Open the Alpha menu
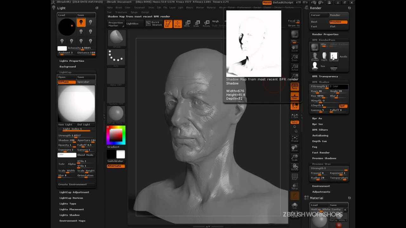The height and width of the screenshot is (228, 406). tap(109, 7)
